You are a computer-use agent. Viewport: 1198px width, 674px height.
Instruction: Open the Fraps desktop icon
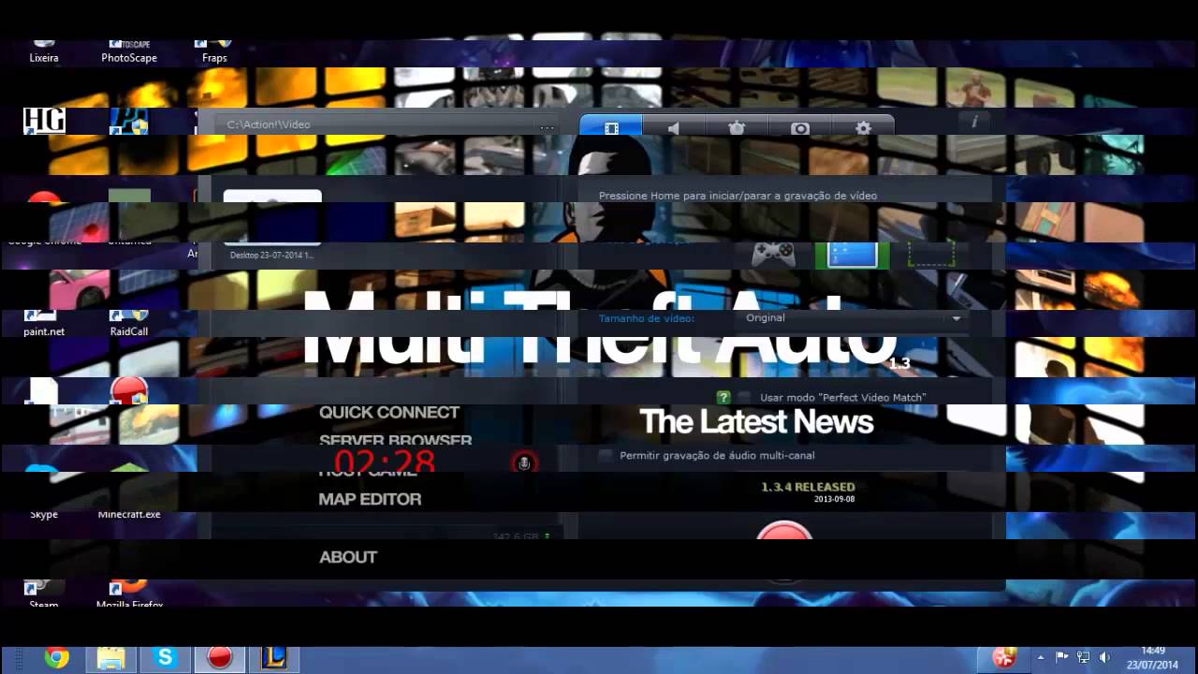pyautogui.click(x=214, y=51)
